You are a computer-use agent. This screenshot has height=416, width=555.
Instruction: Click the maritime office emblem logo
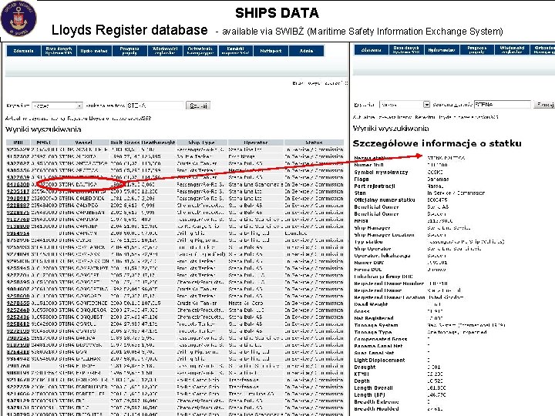(x=18, y=18)
